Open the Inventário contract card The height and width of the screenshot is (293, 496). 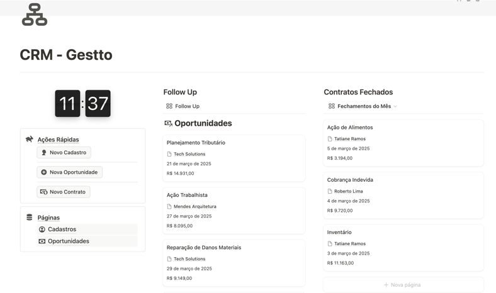(x=403, y=248)
